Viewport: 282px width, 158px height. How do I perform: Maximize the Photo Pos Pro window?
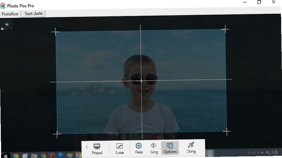259,2
